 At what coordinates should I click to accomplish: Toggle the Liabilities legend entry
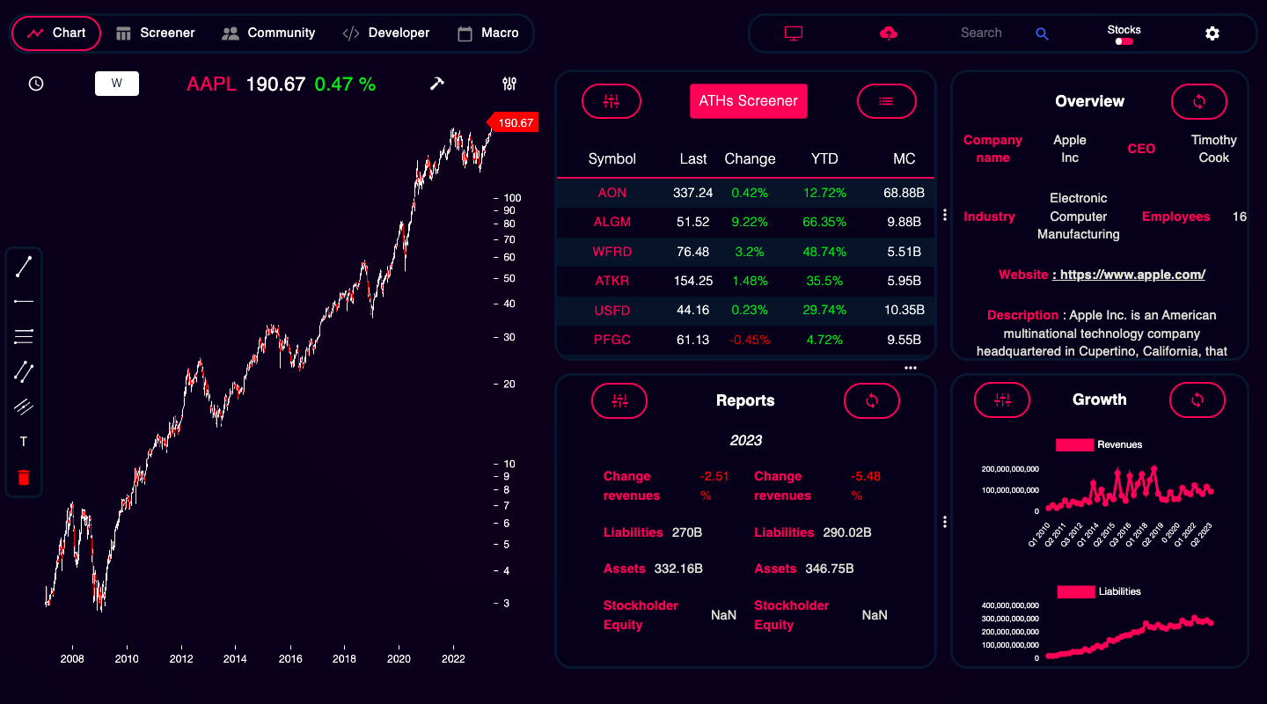coord(1099,592)
